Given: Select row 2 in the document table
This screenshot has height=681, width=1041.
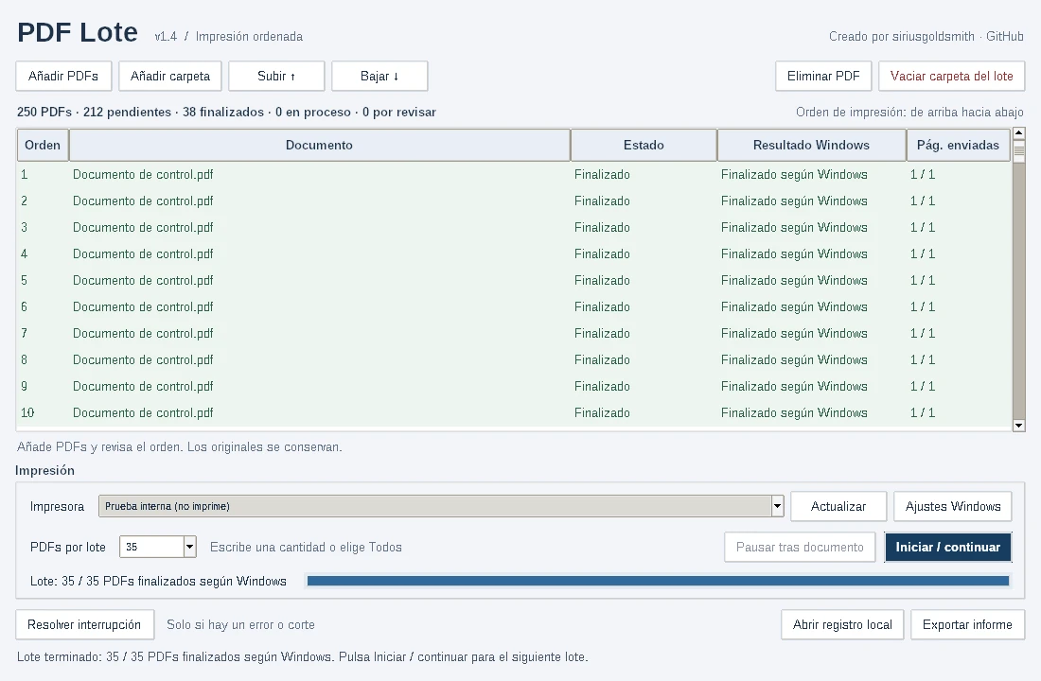Looking at the screenshot, I should 514,201.
